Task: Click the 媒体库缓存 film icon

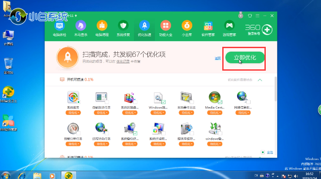Action: tap(186, 129)
